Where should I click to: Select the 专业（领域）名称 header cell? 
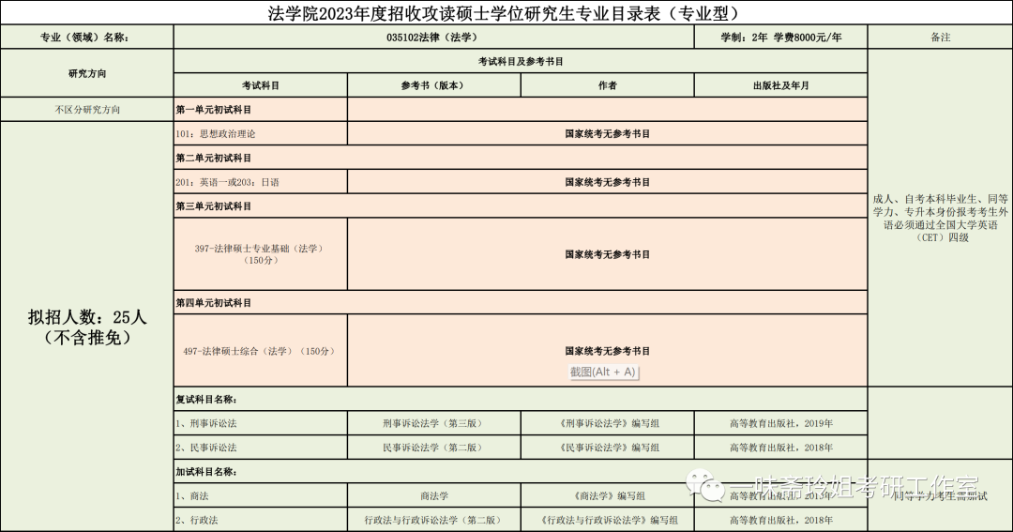click(x=86, y=38)
